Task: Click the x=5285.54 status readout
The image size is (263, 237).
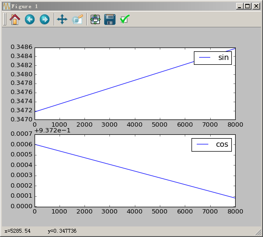Action: coord(18,231)
